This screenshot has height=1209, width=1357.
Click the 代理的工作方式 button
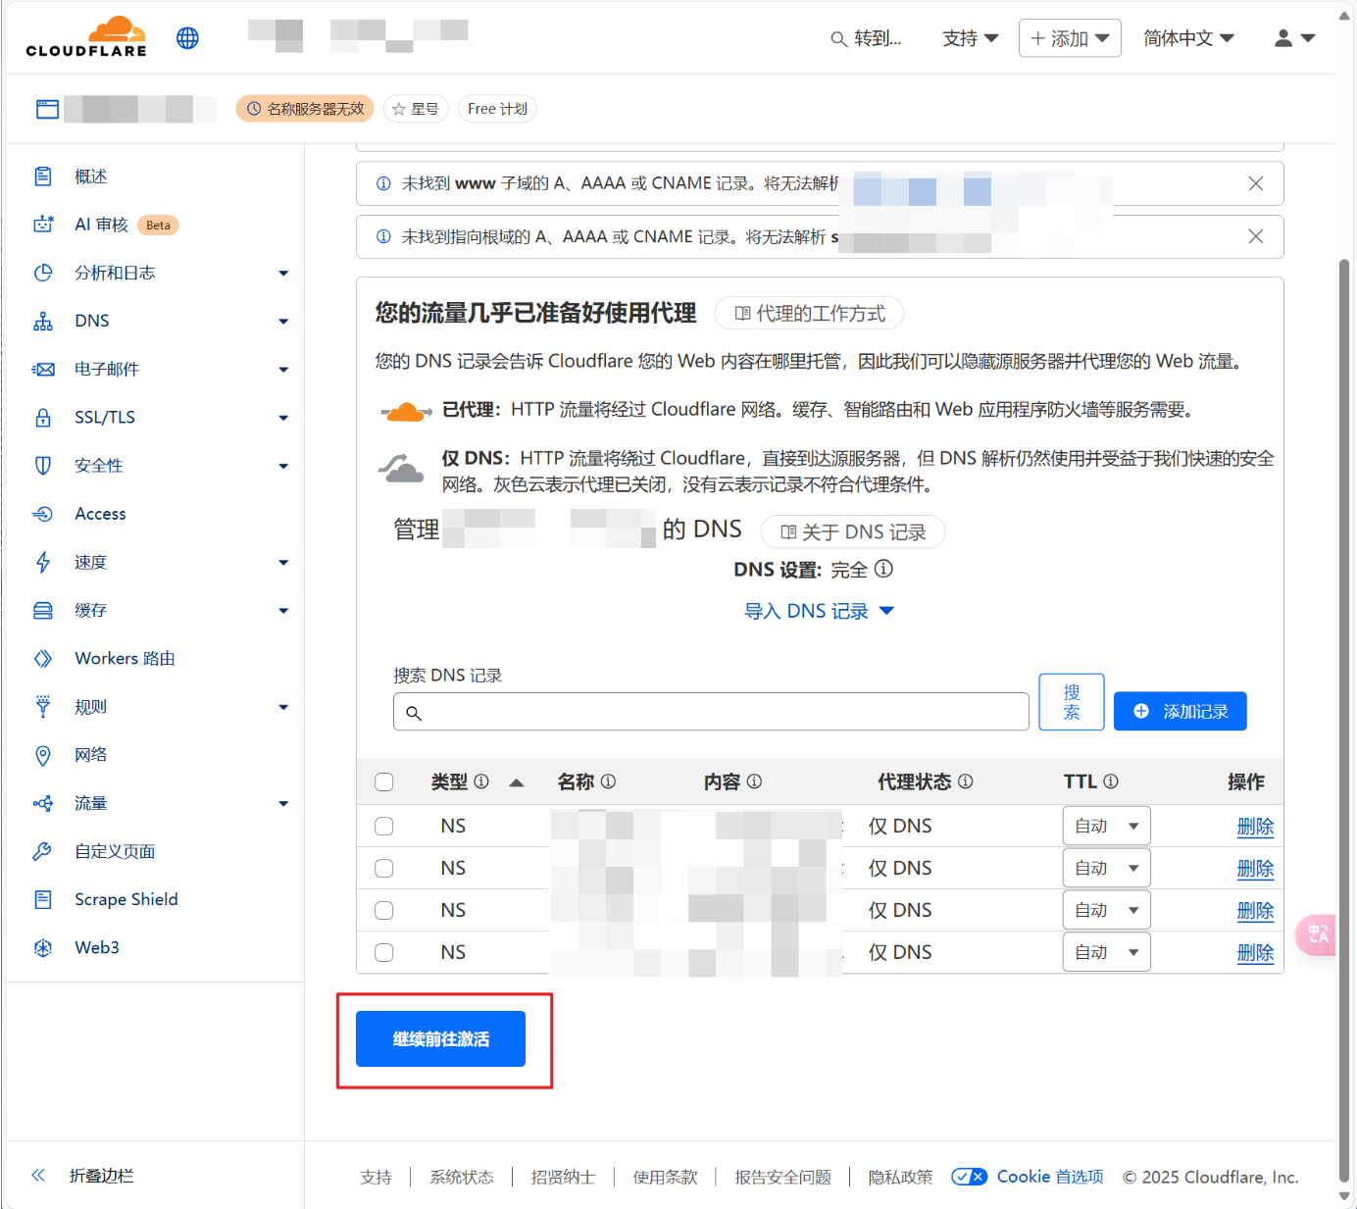(809, 313)
